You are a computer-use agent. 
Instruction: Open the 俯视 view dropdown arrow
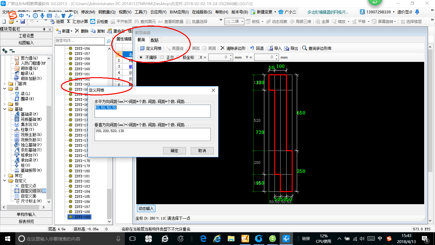263,22
